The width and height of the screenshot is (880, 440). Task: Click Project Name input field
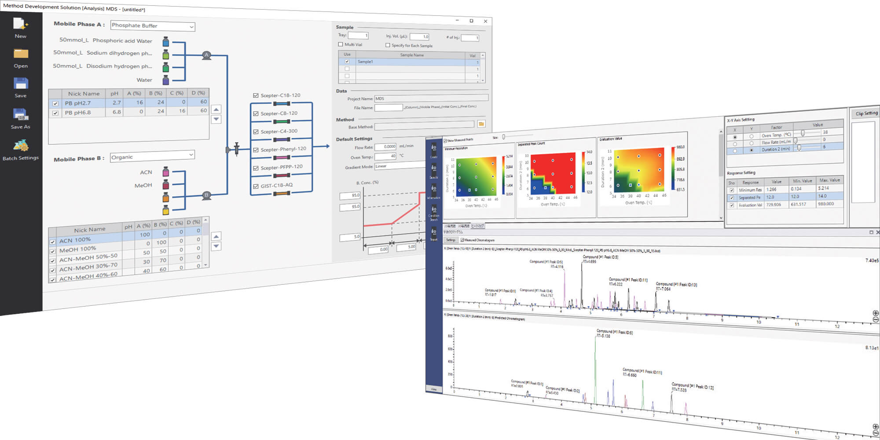tap(431, 98)
